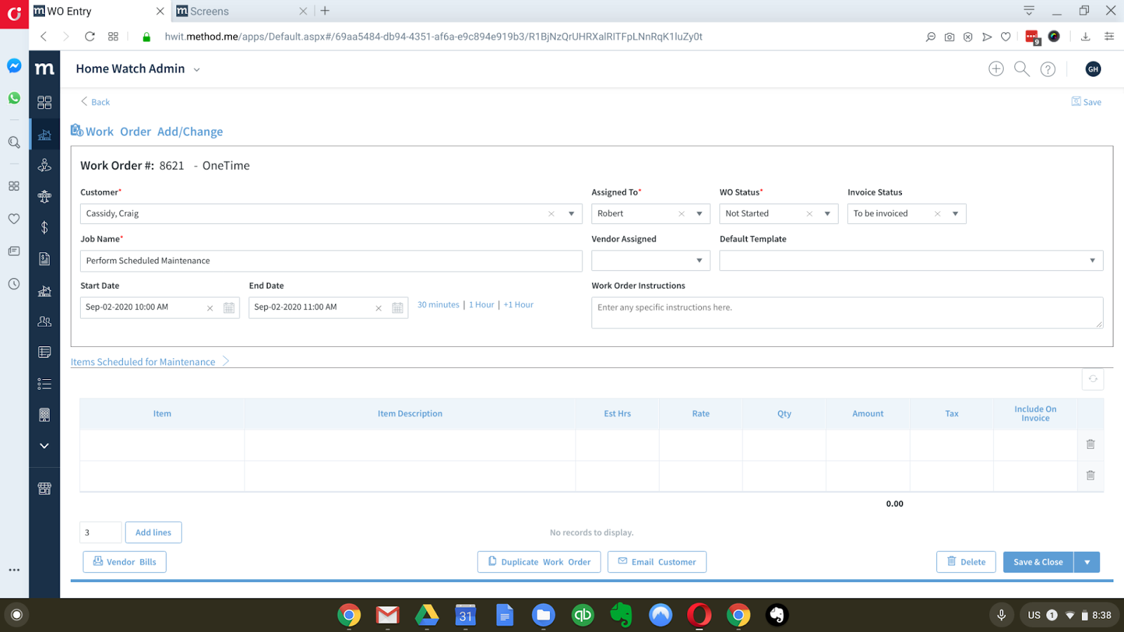
Task: Clear the End Date value
Action: pyautogui.click(x=379, y=308)
